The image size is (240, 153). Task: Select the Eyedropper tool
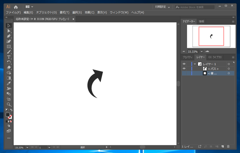[x=9, y=83]
